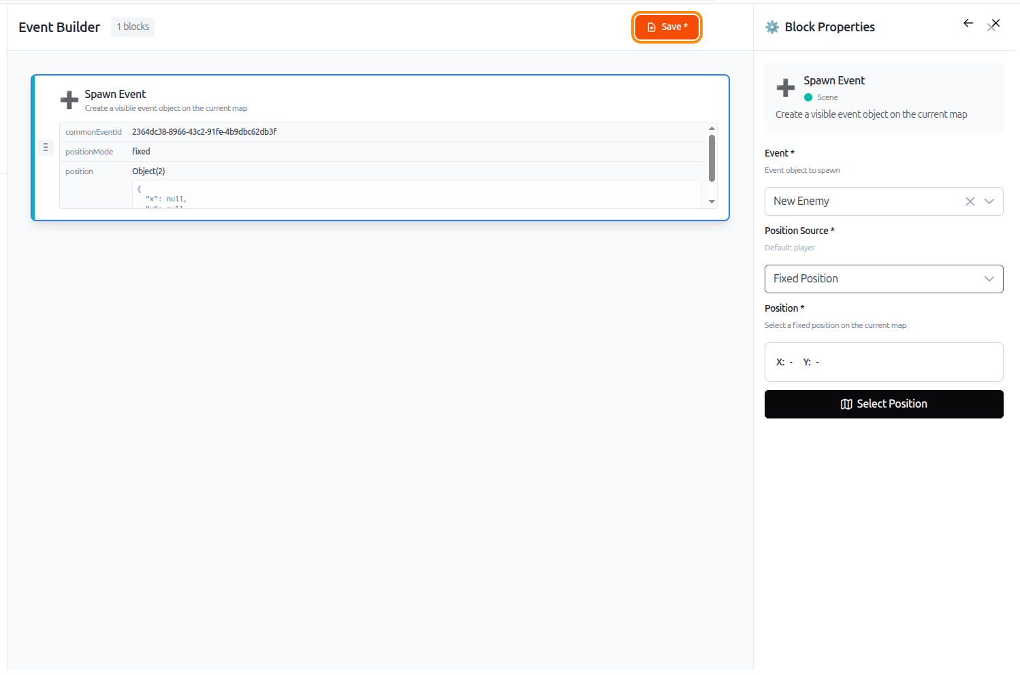
Task: Open the Fixed Position source dropdown
Action: point(884,279)
